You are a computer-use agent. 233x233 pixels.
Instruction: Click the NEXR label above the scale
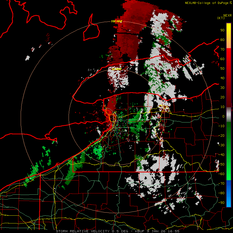pyautogui.click(x=228, y=16)
